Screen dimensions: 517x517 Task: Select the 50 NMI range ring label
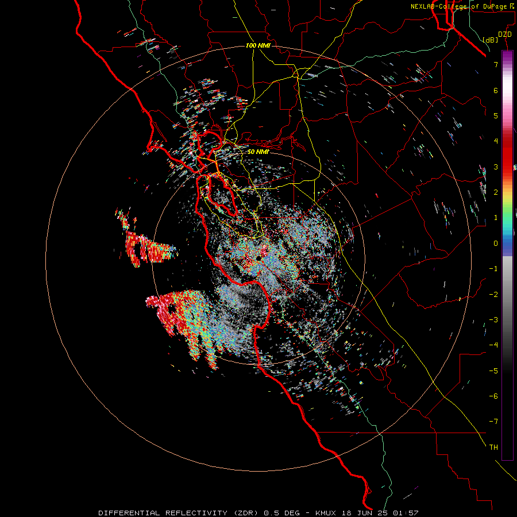click(x=258, y=152)
